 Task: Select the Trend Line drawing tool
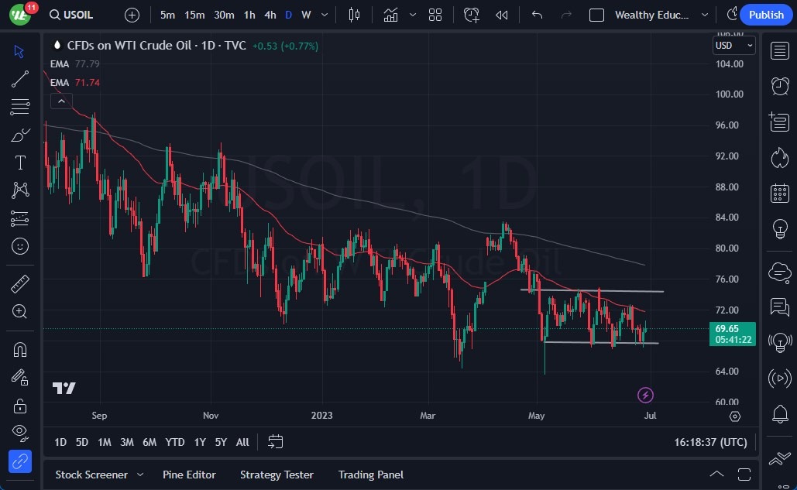pyautogui.click(x=19, y=78)
